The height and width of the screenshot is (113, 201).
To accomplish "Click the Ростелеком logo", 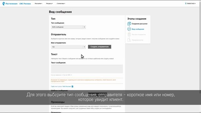I will (10, 3).
